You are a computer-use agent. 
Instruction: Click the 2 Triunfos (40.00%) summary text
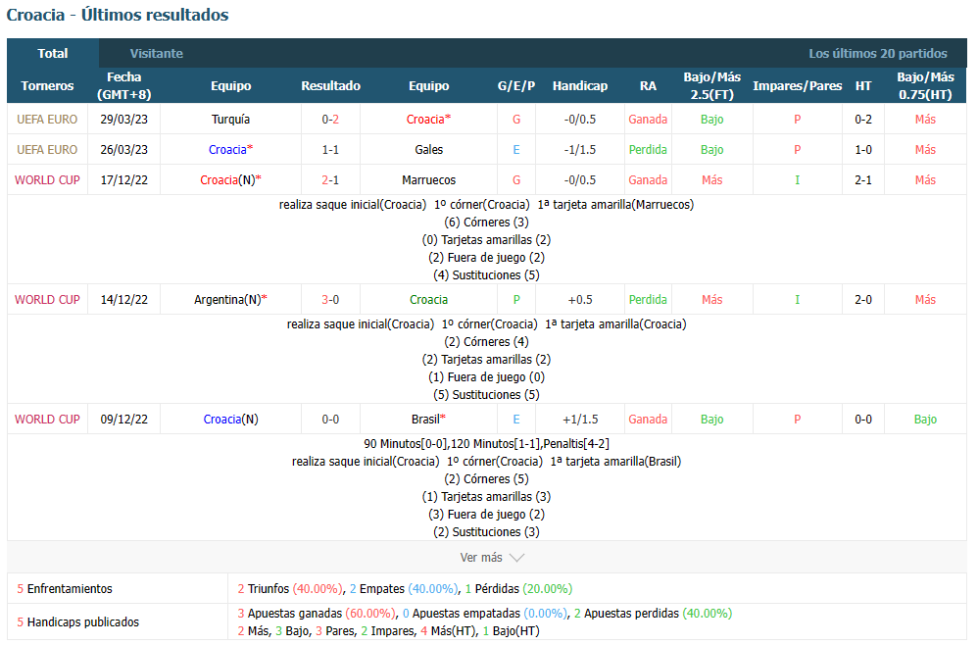coord(290,589)
